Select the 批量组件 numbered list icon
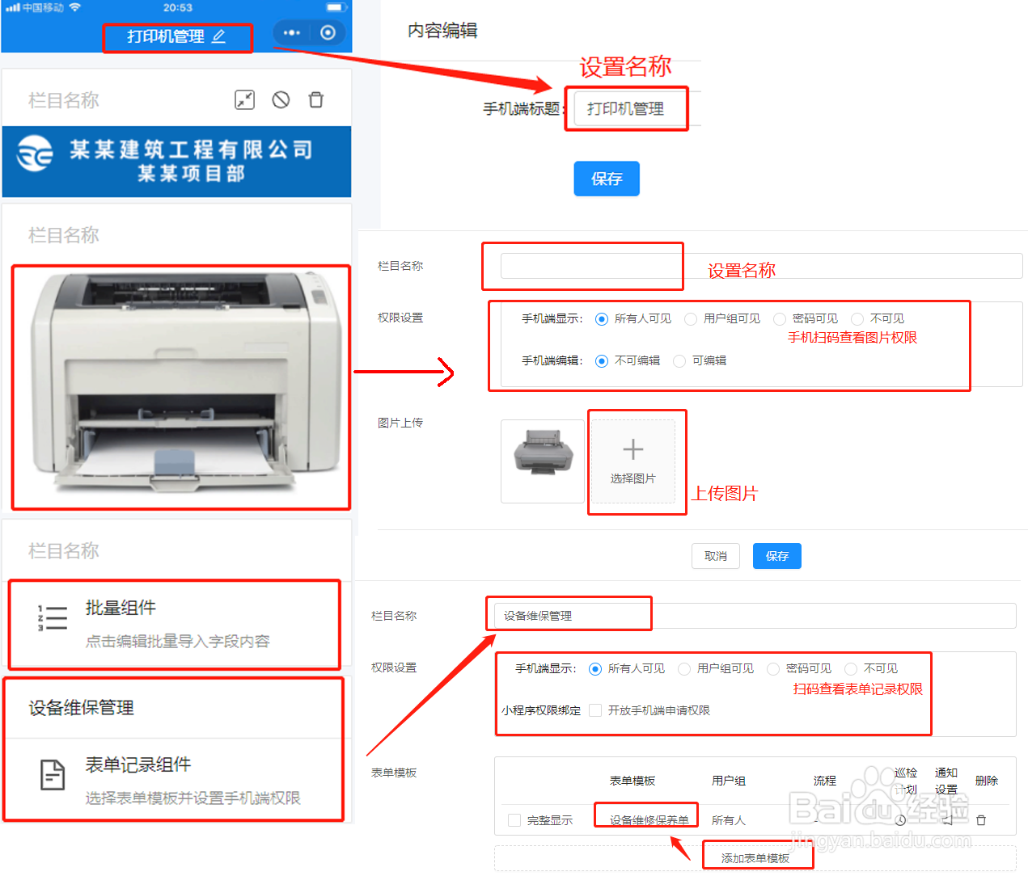The image size is (1028, 876). coord(53,617)
